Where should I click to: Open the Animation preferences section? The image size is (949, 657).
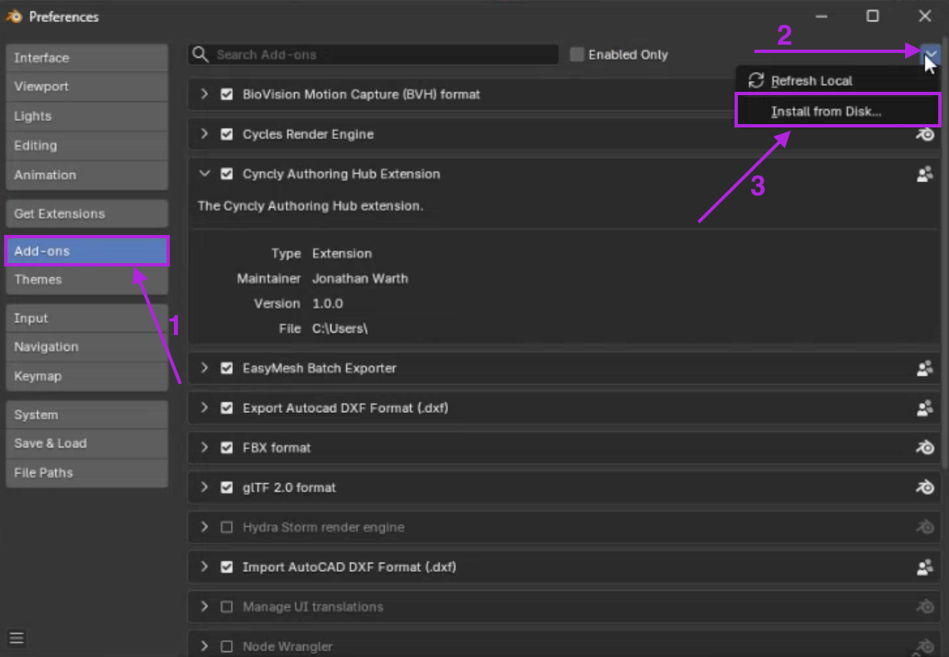click(87, 175)
